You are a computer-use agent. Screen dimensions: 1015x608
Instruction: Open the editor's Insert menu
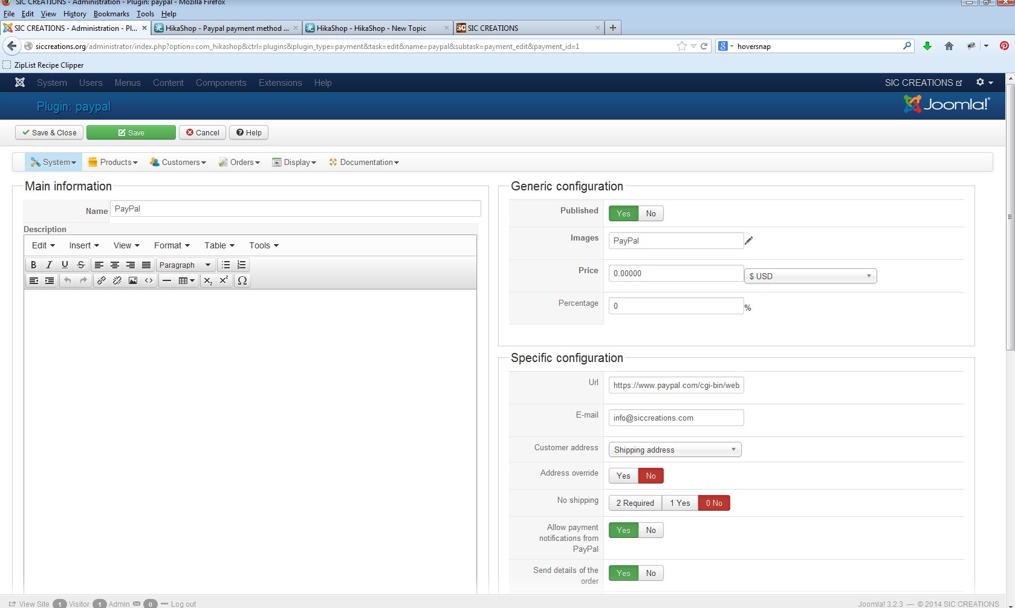(84, 245)
